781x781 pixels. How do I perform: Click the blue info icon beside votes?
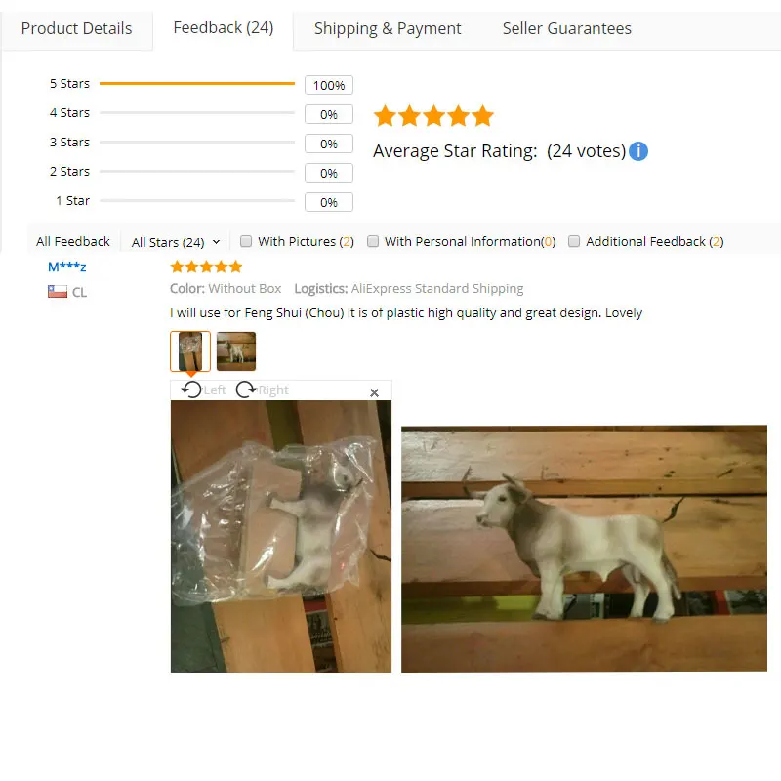(x=638, y=151)
